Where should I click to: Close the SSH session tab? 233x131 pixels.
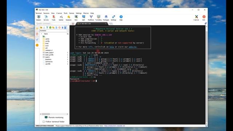tap(106, 24)
